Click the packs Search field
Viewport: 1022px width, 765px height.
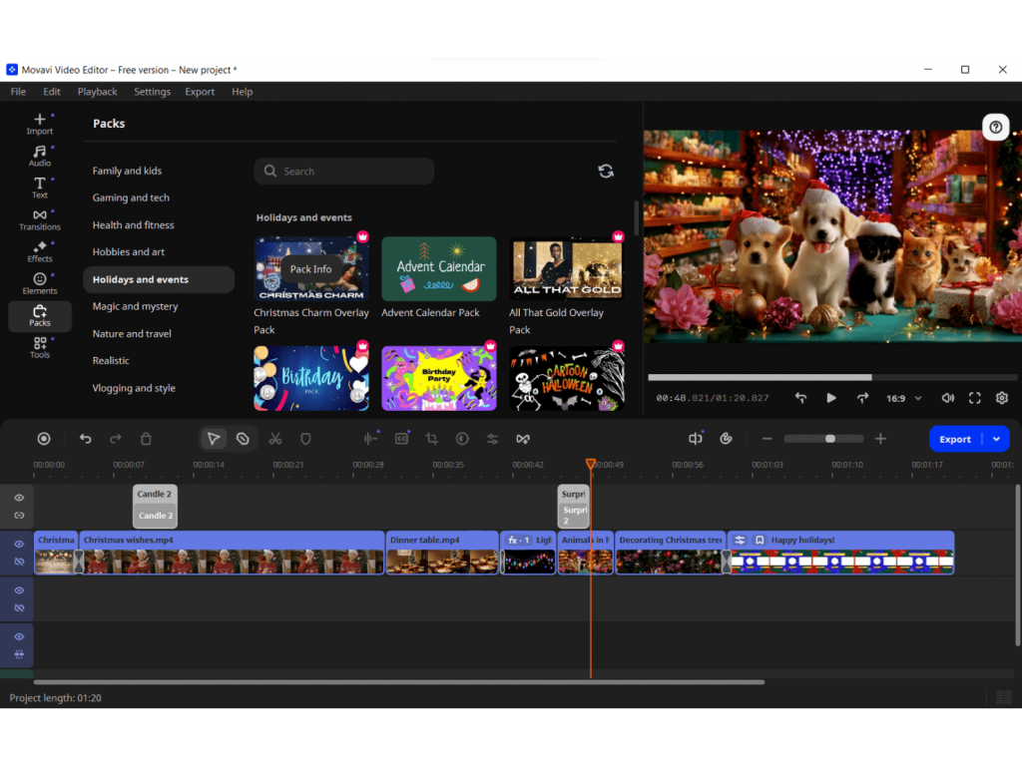344,172
